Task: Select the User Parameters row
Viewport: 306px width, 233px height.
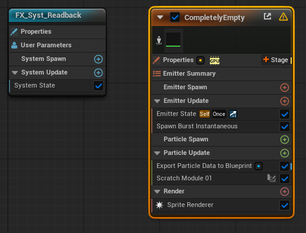Action: (x=58, y=46)
